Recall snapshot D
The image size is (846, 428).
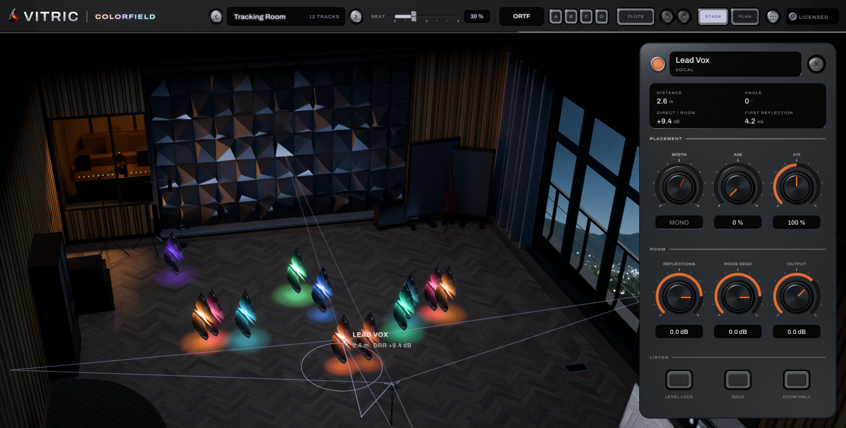(x=602, y=16)
